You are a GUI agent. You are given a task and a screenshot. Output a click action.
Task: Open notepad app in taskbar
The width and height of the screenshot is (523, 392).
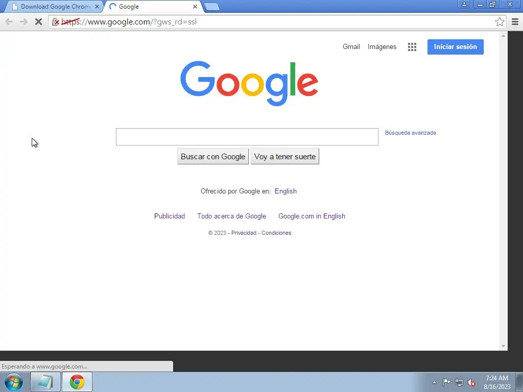pyautogui.click(x=45, y=382)
